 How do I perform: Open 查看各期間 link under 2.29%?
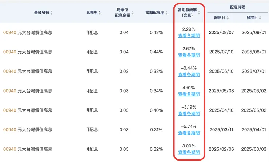tap(189, 36)
